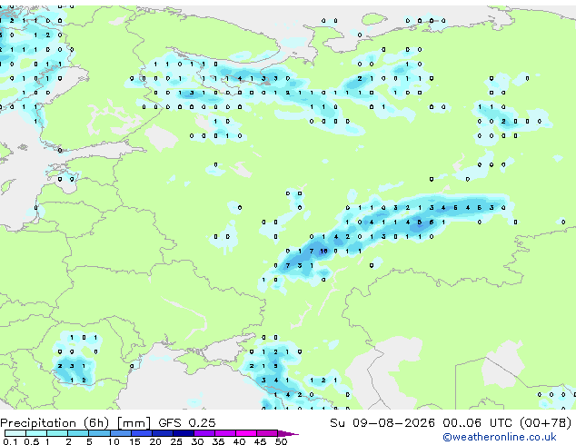576x445 pixels.
Task: Click the '00..06 UTC' time range
Action: point(477,423)
